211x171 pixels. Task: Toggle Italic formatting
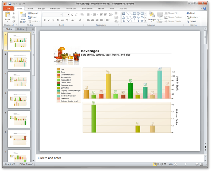pos(49,20)
